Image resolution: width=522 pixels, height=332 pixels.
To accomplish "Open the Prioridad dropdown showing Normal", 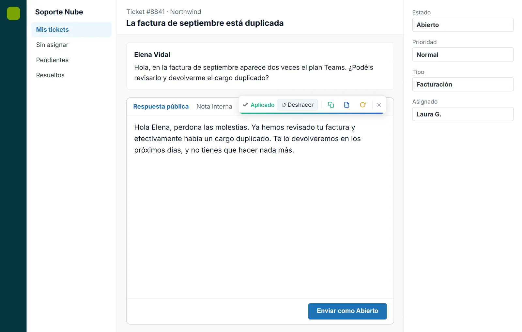I will pos(463,54).
